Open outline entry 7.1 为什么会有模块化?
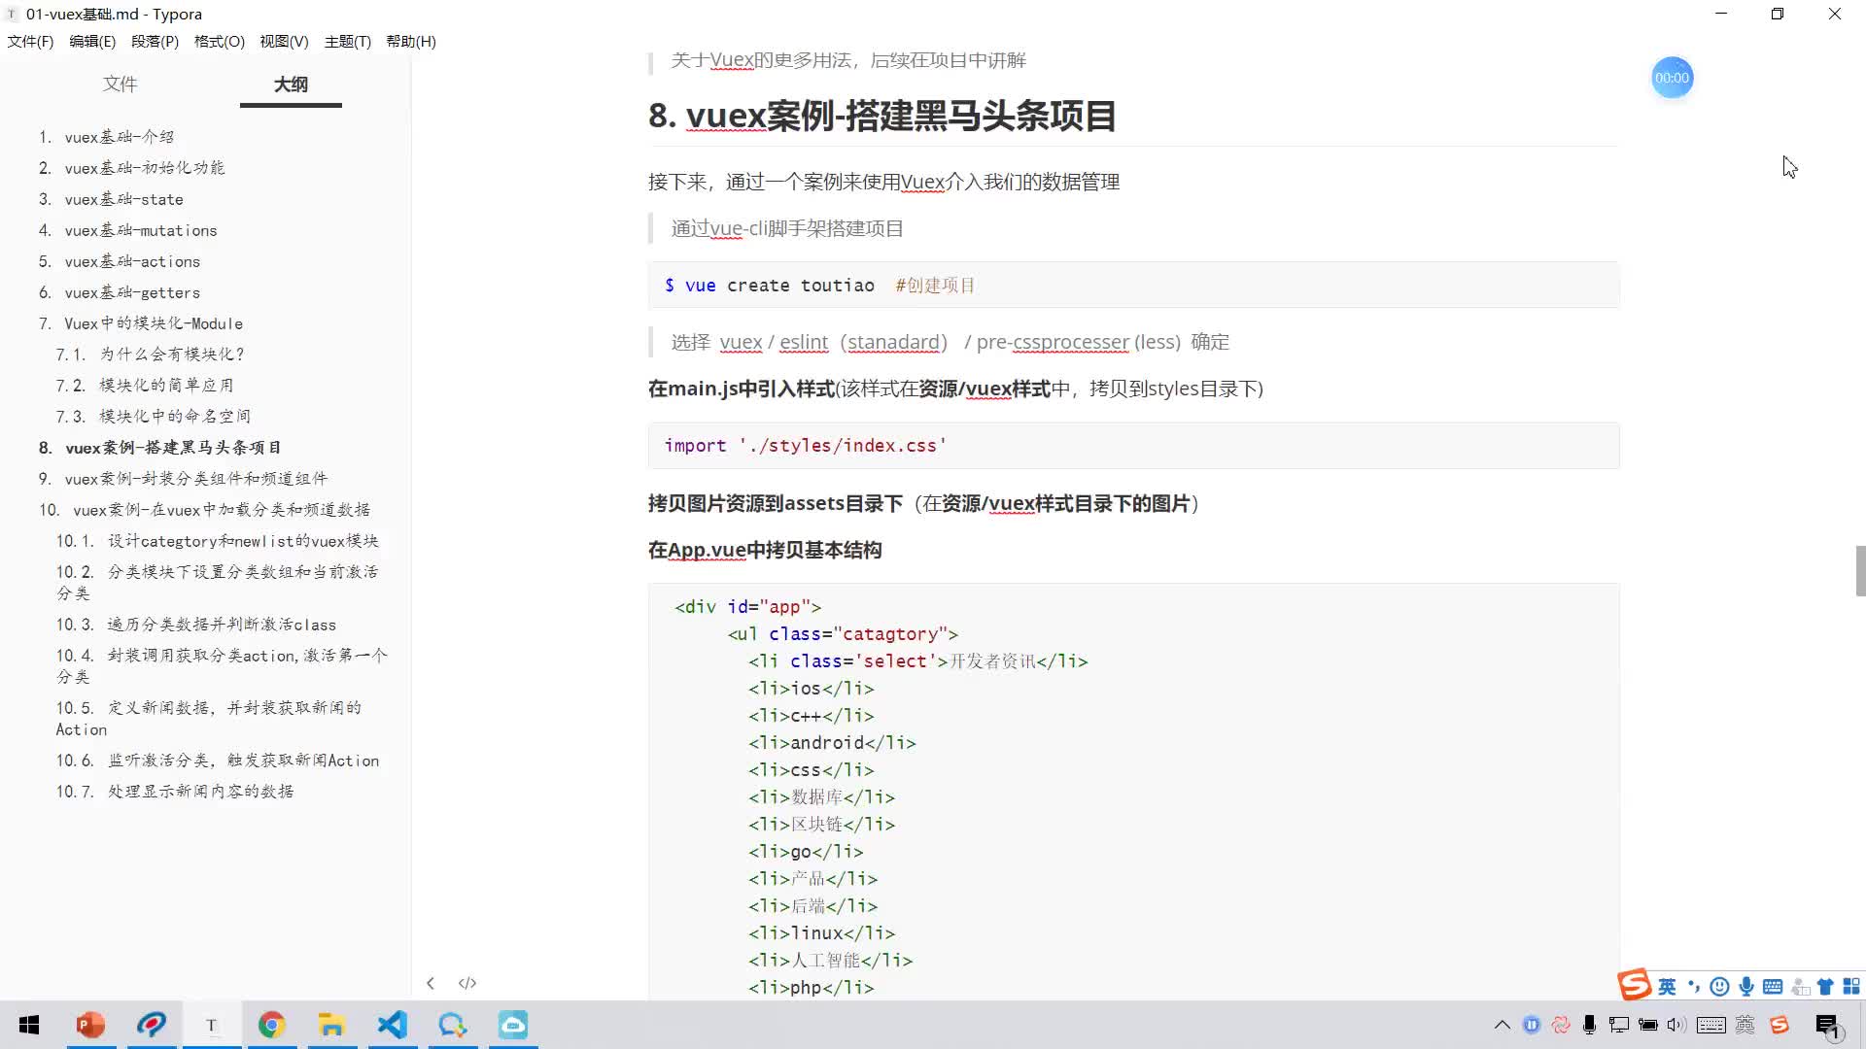Screen dimensions: 1866x1049 click(151, 355)
